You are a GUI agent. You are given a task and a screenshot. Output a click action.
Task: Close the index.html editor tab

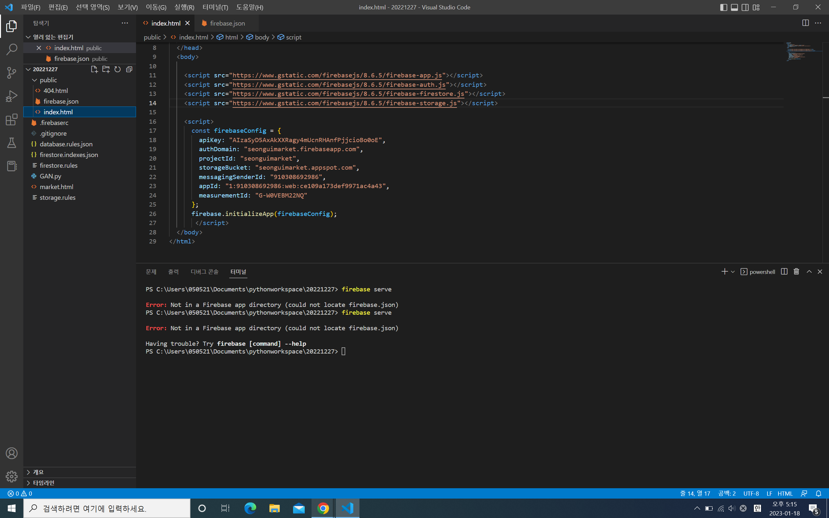pyautogui.click(x=187, y=23)
